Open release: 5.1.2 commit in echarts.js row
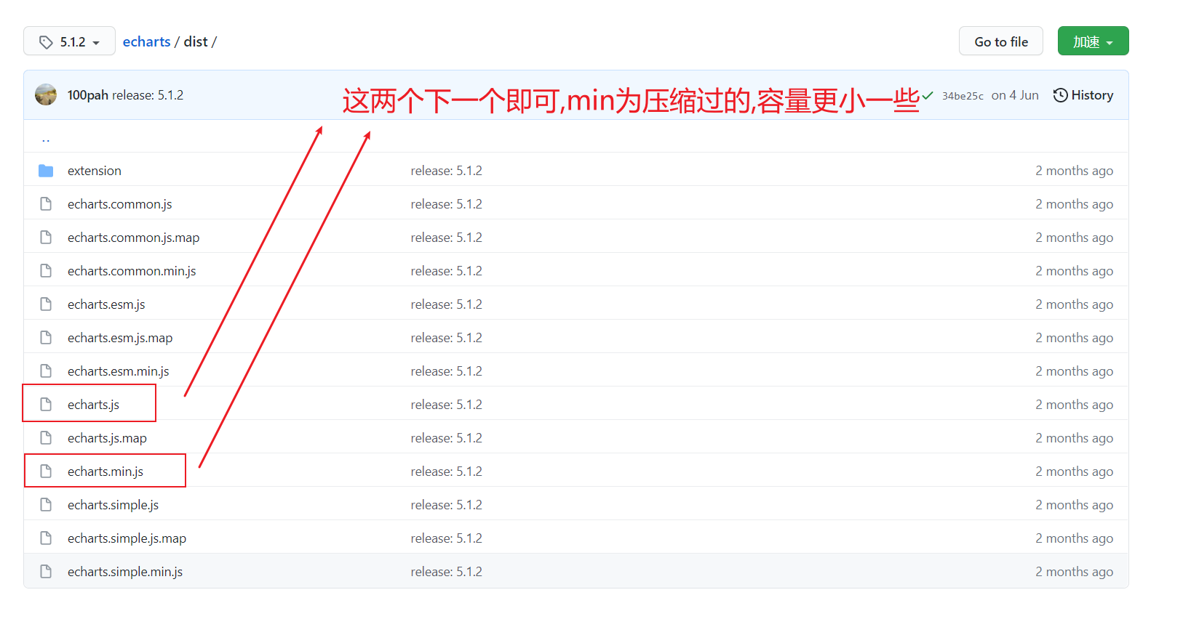 coord(446,405)
